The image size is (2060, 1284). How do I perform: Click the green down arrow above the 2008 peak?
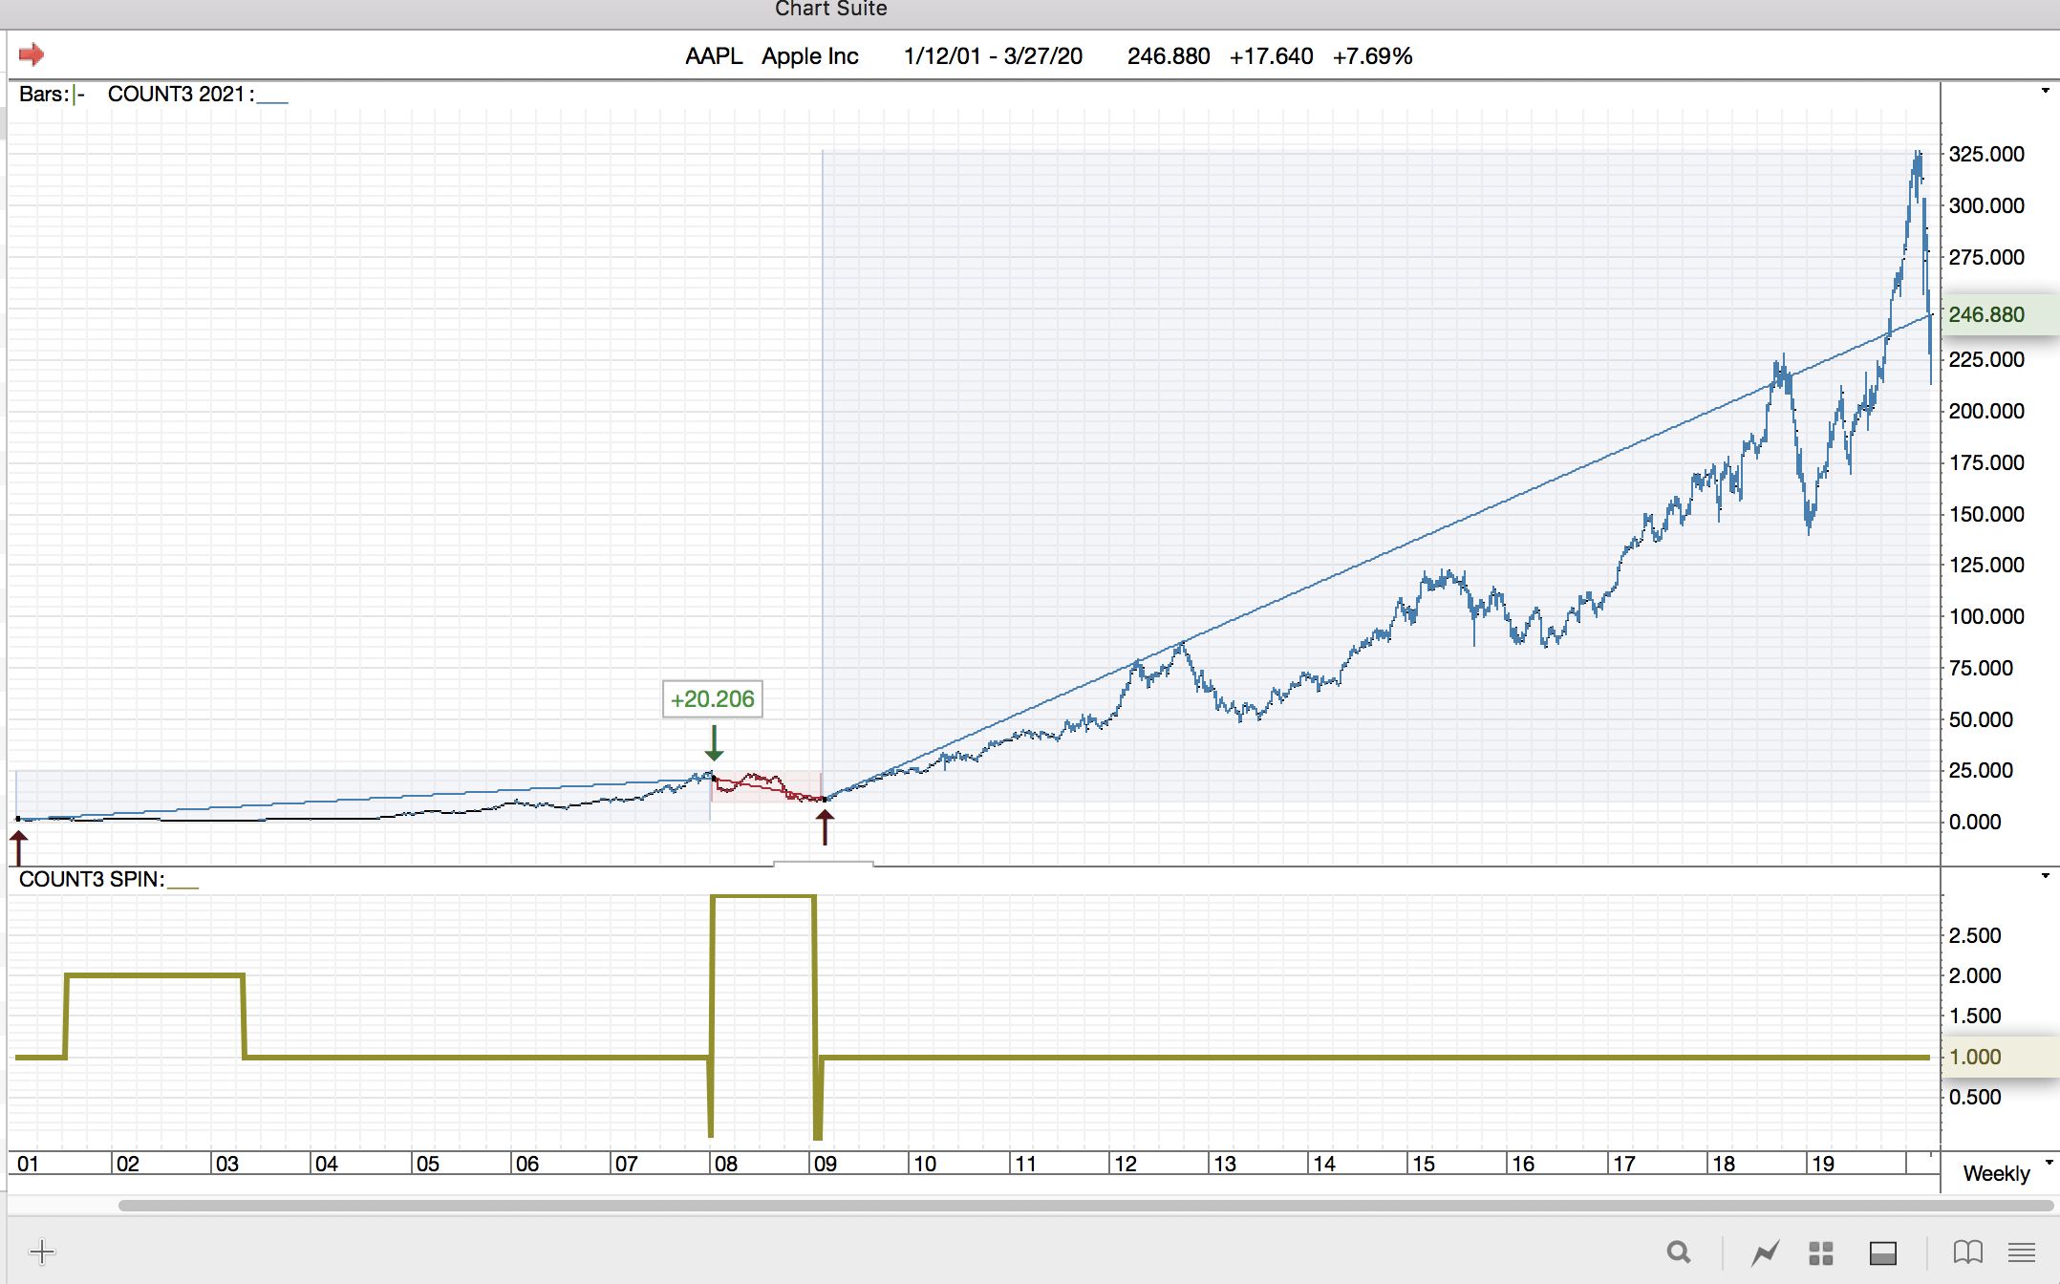(714, 742)
